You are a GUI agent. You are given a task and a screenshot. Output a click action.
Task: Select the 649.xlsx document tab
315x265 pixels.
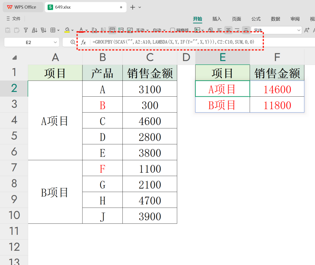coord(86,7)
